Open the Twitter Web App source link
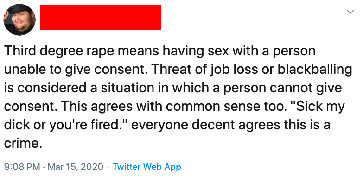The width and height of the screenshot is (363, 187). 146,167
